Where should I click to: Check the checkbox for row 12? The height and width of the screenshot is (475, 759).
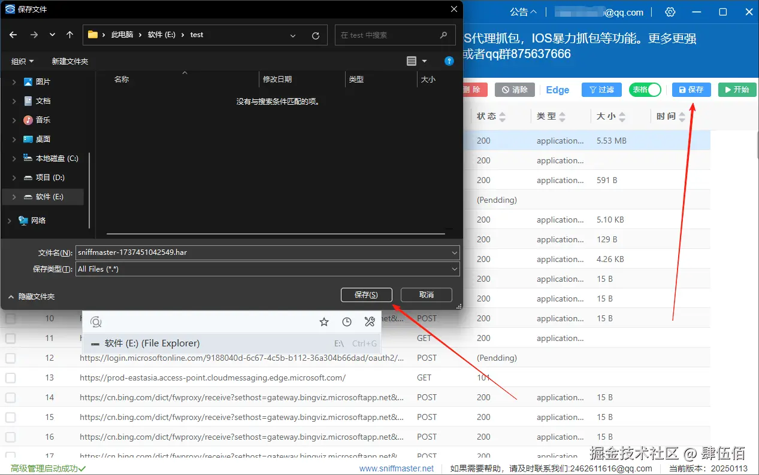[11, 358]
